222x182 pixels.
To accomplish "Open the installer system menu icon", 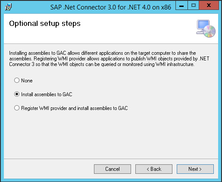I will (8, 7).
